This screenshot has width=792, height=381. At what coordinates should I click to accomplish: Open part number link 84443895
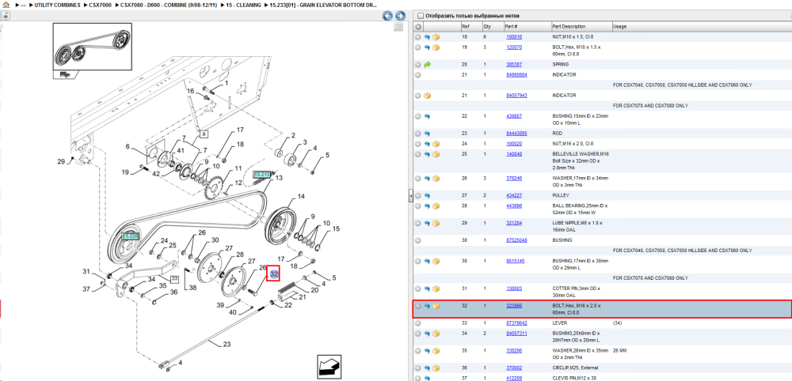pyautogui.click(x=516, y=134)
